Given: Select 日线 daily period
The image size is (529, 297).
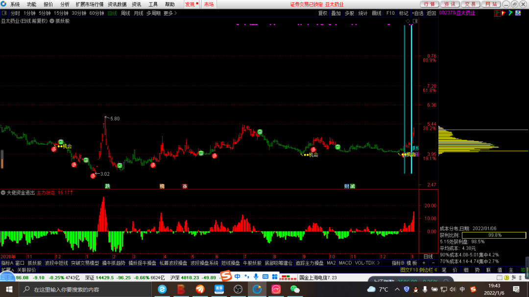Looking at the screenshot, I should pos(112,13).
